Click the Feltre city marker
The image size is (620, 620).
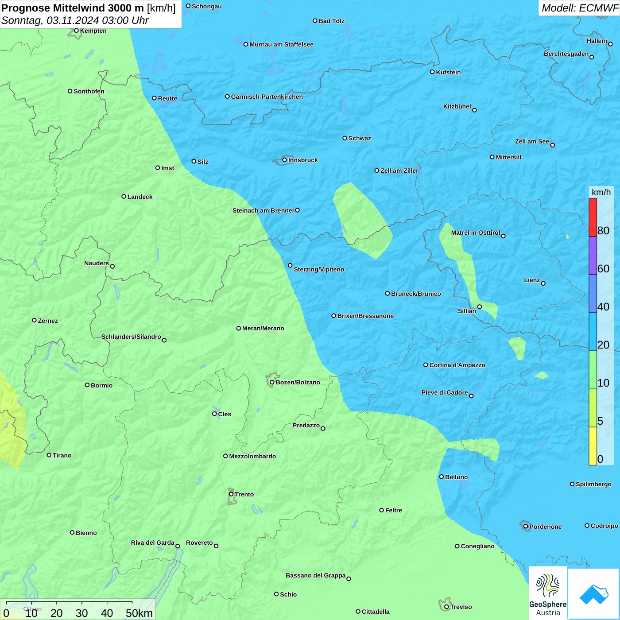point(381,510)
